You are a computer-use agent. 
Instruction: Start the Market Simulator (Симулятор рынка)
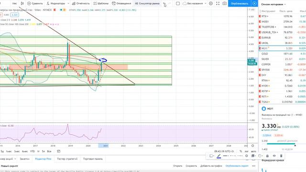pos(147,3)
